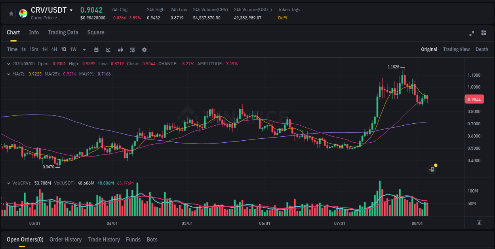Open the news feed with yellow notification dot
Image resolution: width=495 pixels, height=249 pixels.
[431, 169]
